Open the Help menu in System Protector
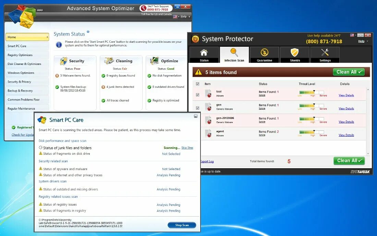Viewport: 377px width, 236px height. pyautogui.click(x=363, y=41)
